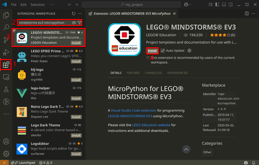Open the Selection menu
The width and height of the screenshot is (259, 165).
38,5
